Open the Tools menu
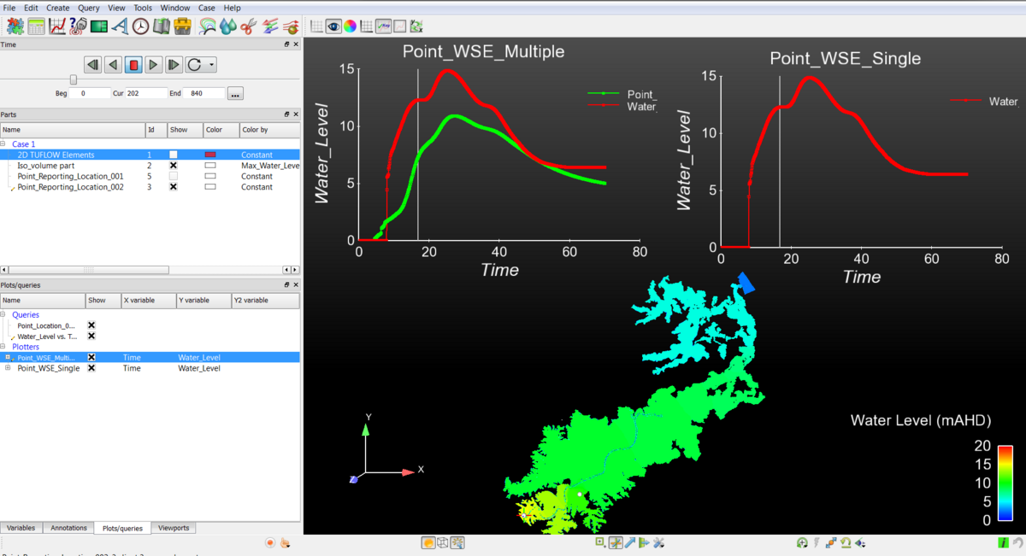This screenshot has height=556, width=1026. click(141, 7)
